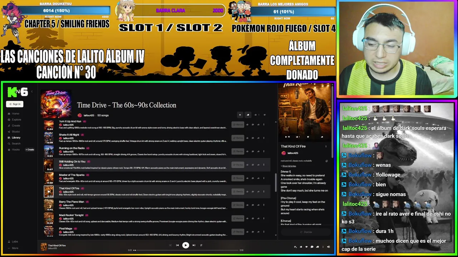
Task: Click Remix on Turn It Up And Run
Action: pyautogui.click(x=238, y=125)
